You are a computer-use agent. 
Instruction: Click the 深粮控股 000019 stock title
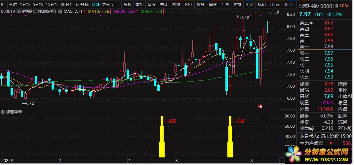click(x=319, y=6)
